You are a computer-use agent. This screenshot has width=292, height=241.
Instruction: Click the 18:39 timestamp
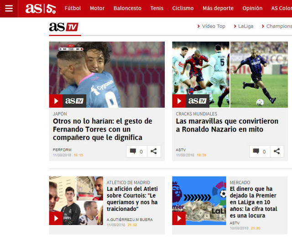tap(201, 155)
